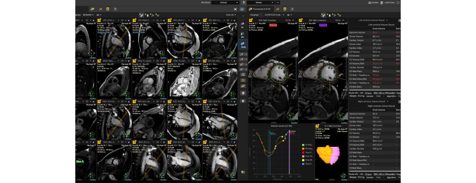Select the LV segmentation mode icon
This screenshot has width=476, height=183.
243,25
